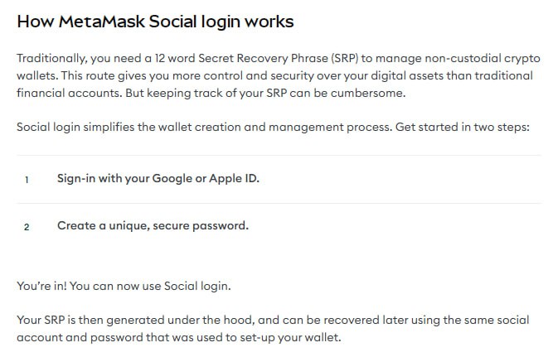The width and height of the screenshot is (553, 357).
Task: Click the phrase non-custodial crypto
Action: (x=482, y=59)
